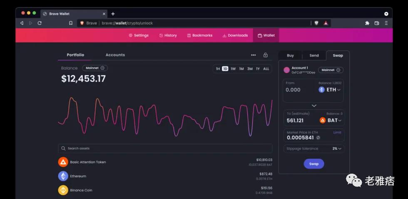
Task: Open Mainnet dropdown in swap panel
Action: (x=331, y=70)
